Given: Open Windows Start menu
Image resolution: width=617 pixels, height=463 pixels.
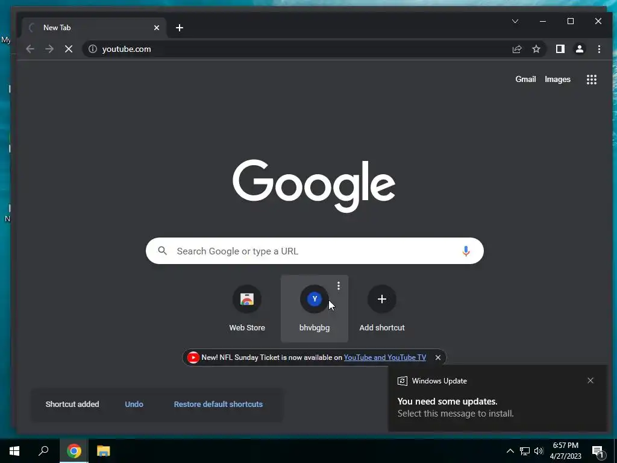Looking at the screenshot, I should tap(14, 451).
